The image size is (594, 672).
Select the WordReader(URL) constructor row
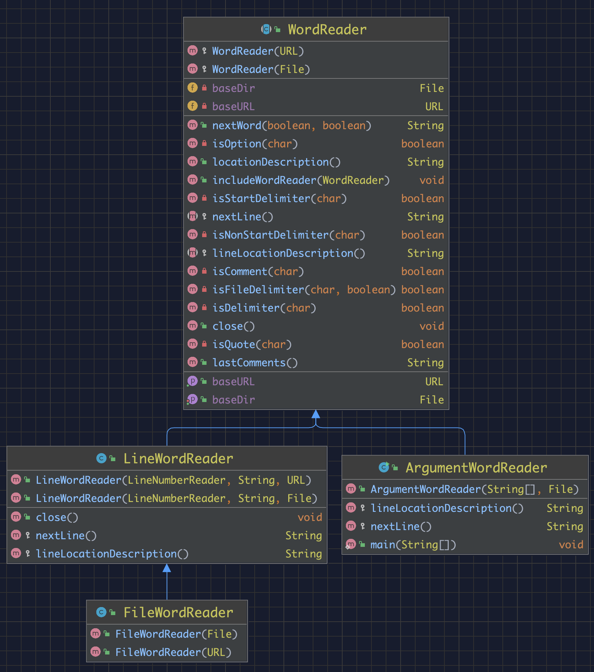click(x=316, y=51)
